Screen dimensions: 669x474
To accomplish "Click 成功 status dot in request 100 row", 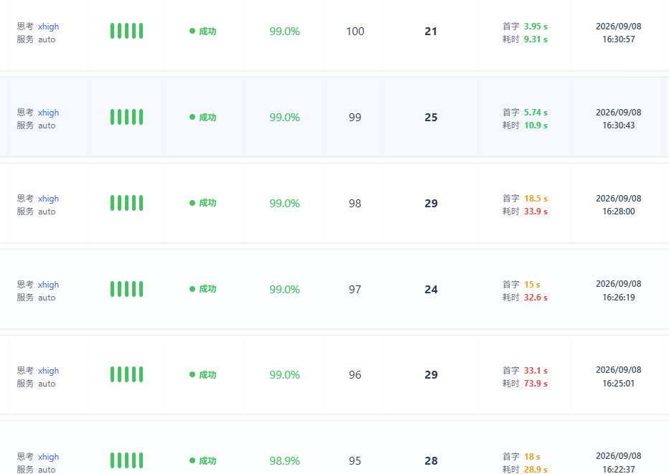I will [192, 31].
